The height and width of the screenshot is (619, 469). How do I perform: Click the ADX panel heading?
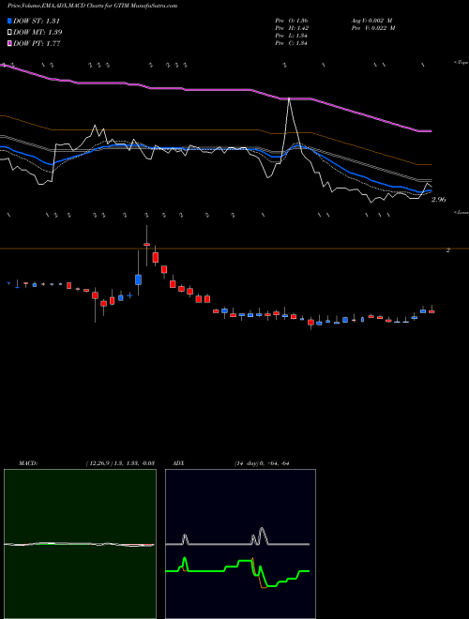178,463
